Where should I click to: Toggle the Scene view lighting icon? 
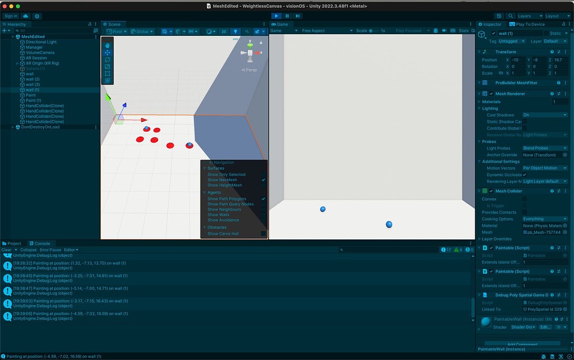tap(235, 31)
